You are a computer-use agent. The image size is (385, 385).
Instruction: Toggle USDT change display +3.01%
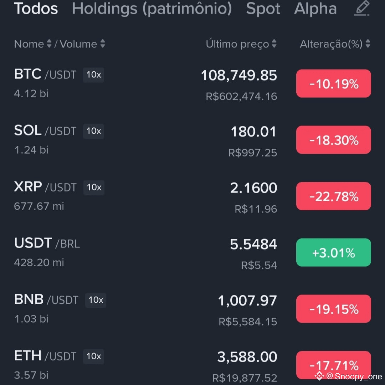[x=333, y=252]
